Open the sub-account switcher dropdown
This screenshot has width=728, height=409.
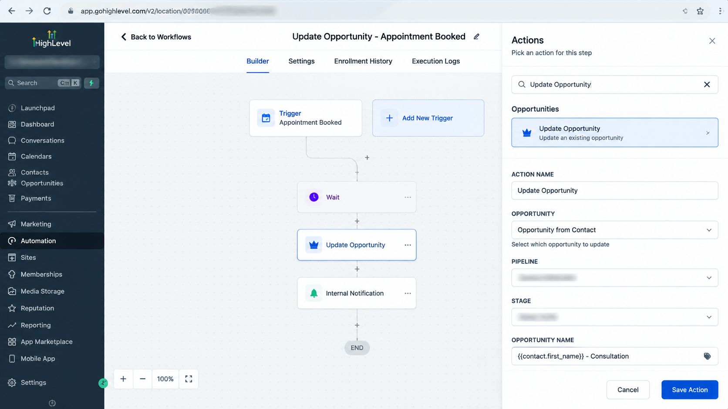click(x=52, y=62)
